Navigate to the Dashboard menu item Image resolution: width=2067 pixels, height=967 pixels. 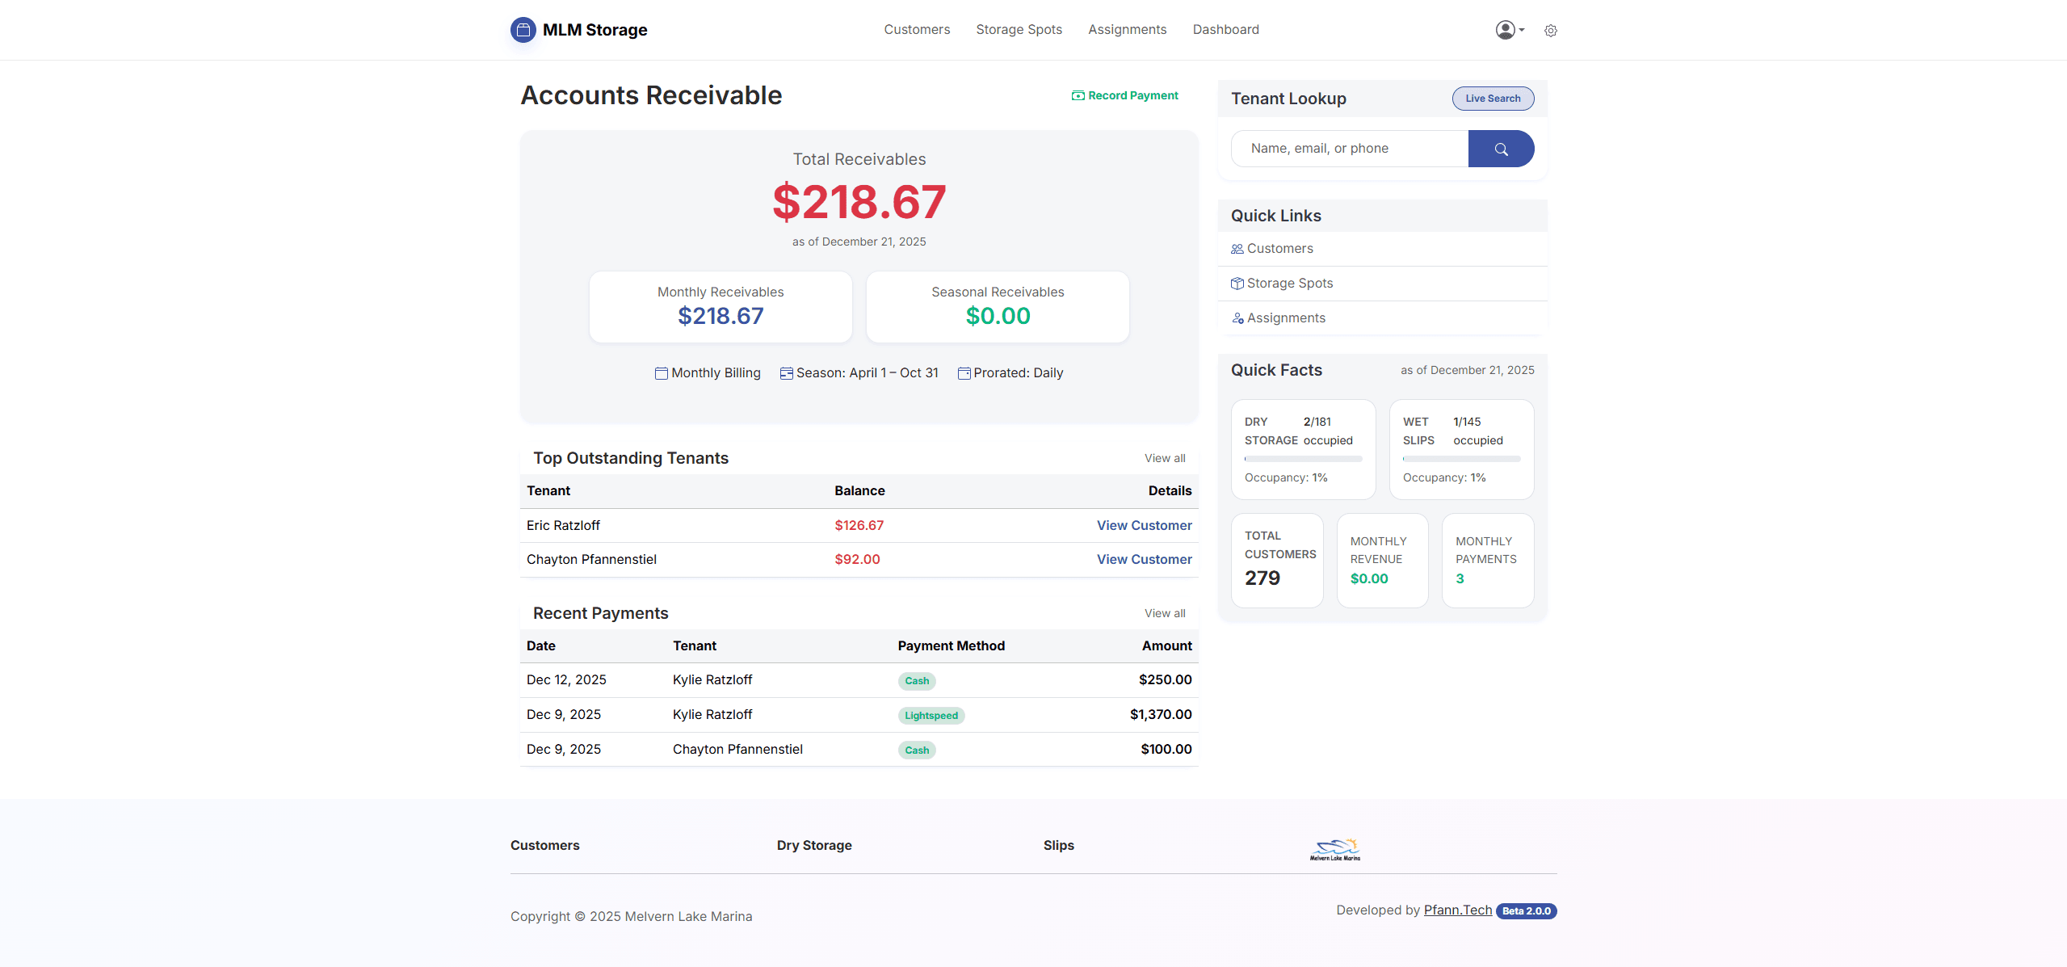(1225, 29)
